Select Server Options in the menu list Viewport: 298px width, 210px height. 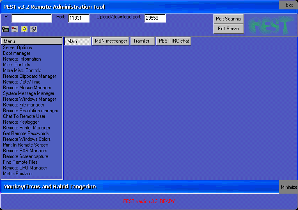click(x=17, y=47)
